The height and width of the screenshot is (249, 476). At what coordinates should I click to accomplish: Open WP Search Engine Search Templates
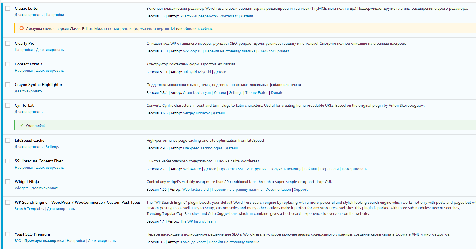[x=29, y=209]
